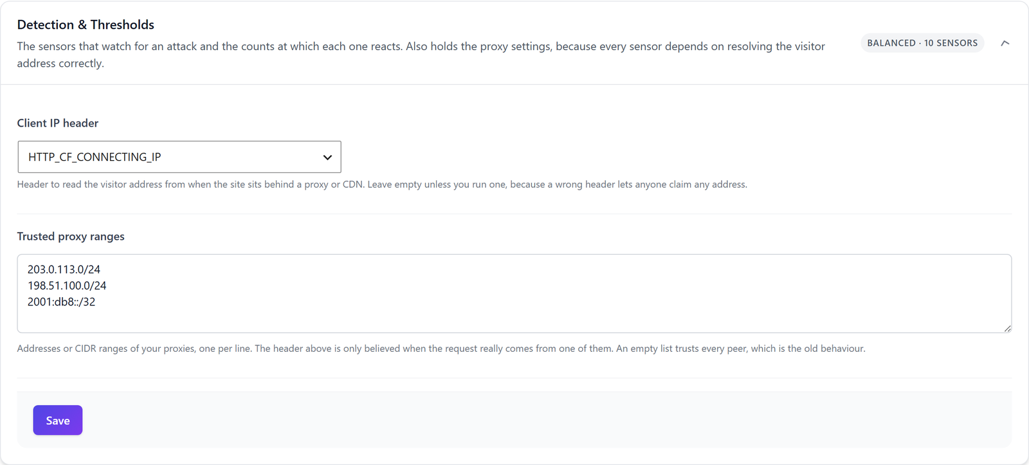Click inside the Trusted proxy ranges textarea
1029x465 pixels.
514,293
